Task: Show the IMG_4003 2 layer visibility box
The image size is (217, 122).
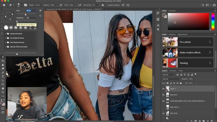Action: coord(163,107)
